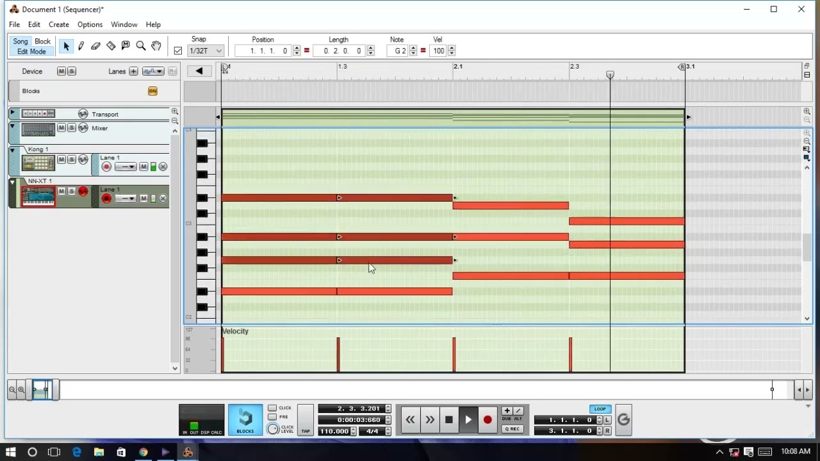Delete NN-XT Lane 1 with X button
Image resolution: width=820 pixels, height=461 pixels.
tap(163, 198)
